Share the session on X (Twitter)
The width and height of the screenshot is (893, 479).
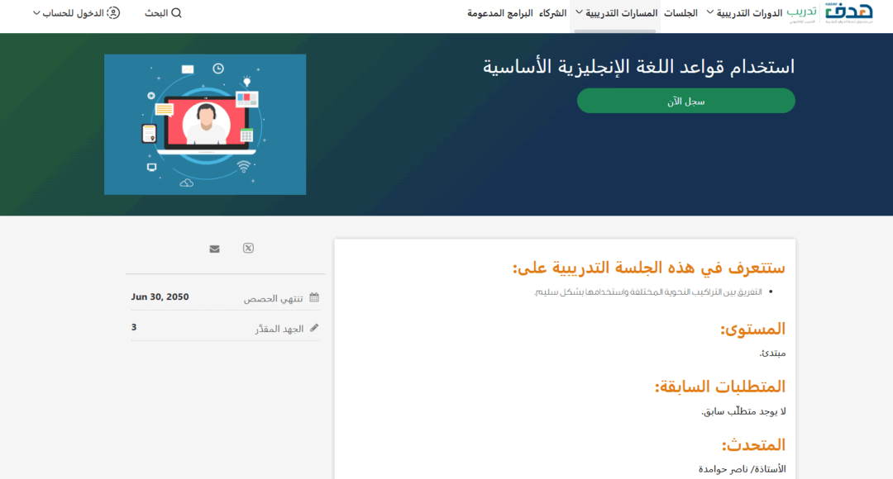[247, 248]
